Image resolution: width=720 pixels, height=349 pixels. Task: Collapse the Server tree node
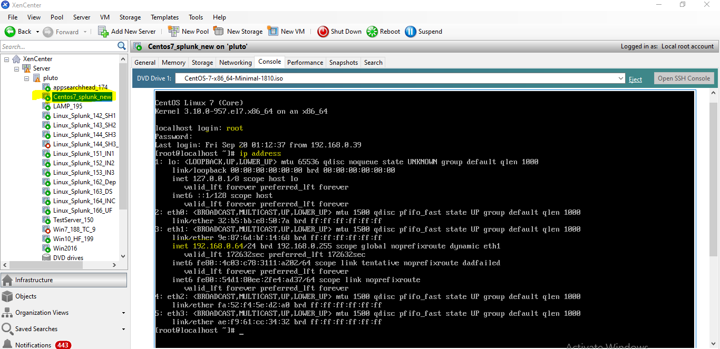[16, 68]
